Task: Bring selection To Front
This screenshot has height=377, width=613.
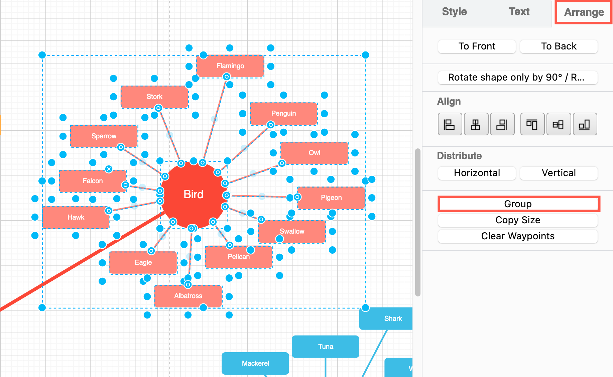Action: point(477,46)
